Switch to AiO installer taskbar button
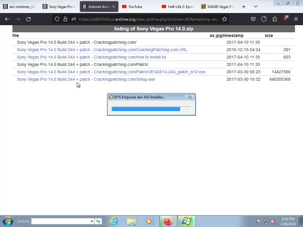303x227 pixels. coord(186,221)
